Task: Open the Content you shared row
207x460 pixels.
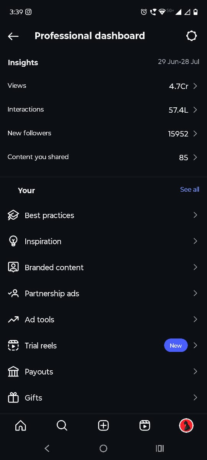Action: (103, 157)
